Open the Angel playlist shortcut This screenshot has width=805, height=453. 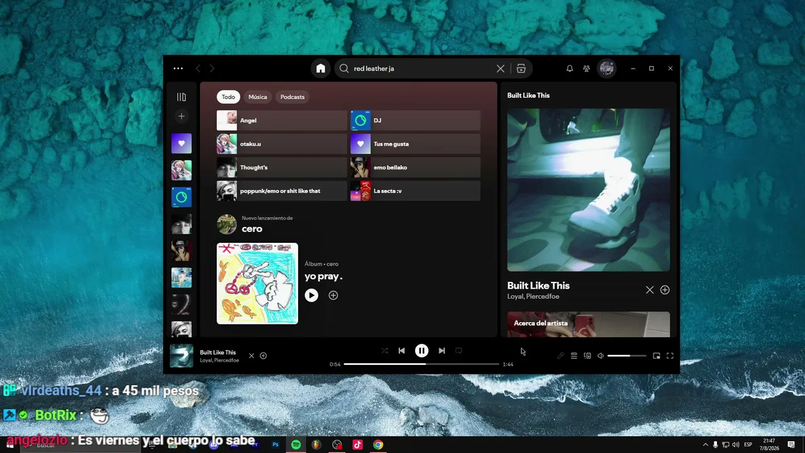point(282,120)
